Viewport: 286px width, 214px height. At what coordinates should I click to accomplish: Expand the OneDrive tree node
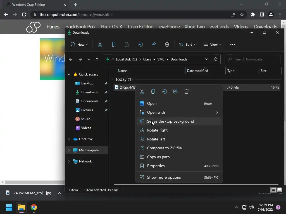[x=69, y=139]
